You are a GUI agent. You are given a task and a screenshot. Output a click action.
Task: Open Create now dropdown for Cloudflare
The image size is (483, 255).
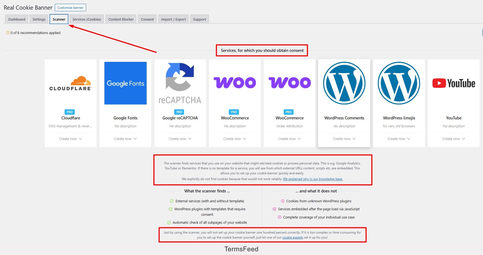pos(71,139)
